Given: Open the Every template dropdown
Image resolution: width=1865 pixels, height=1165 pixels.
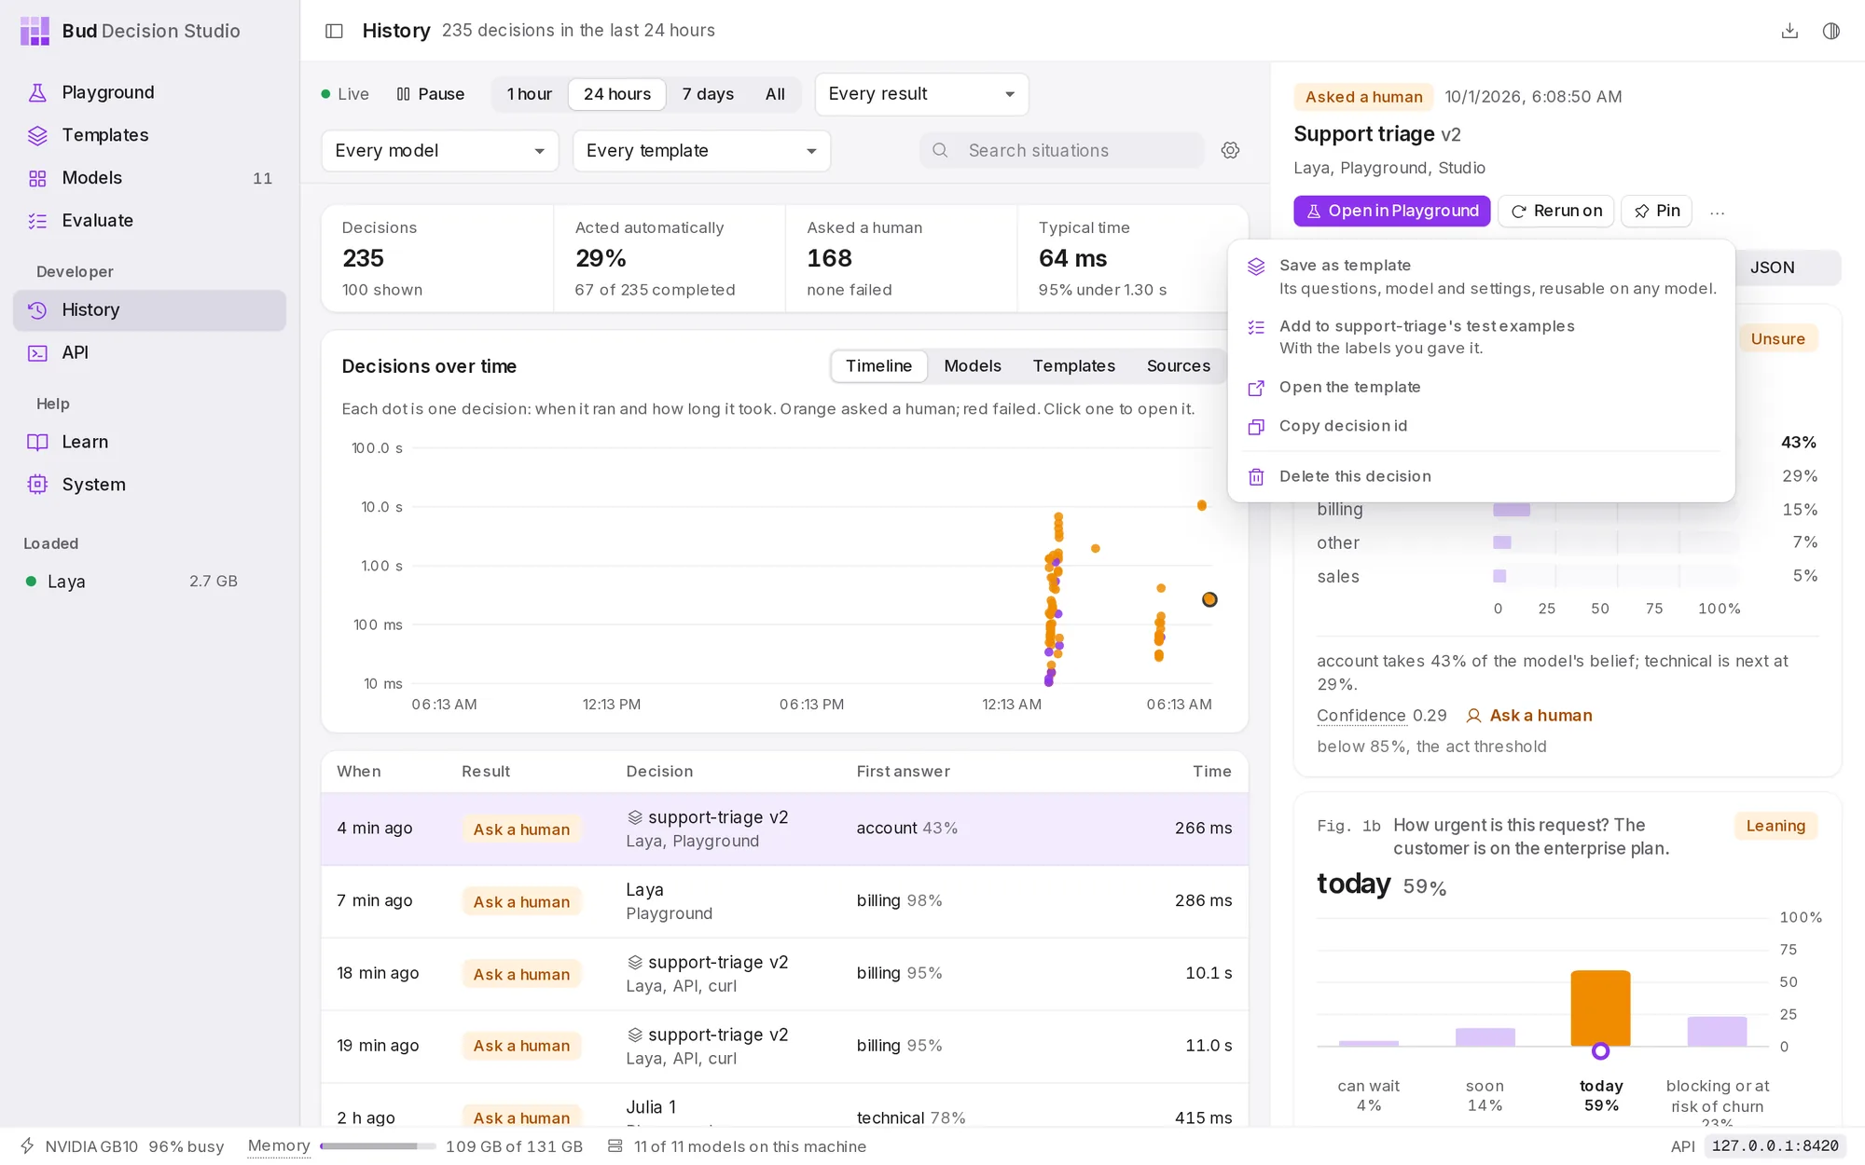Looking at the screenshot, I should [701, 151].
